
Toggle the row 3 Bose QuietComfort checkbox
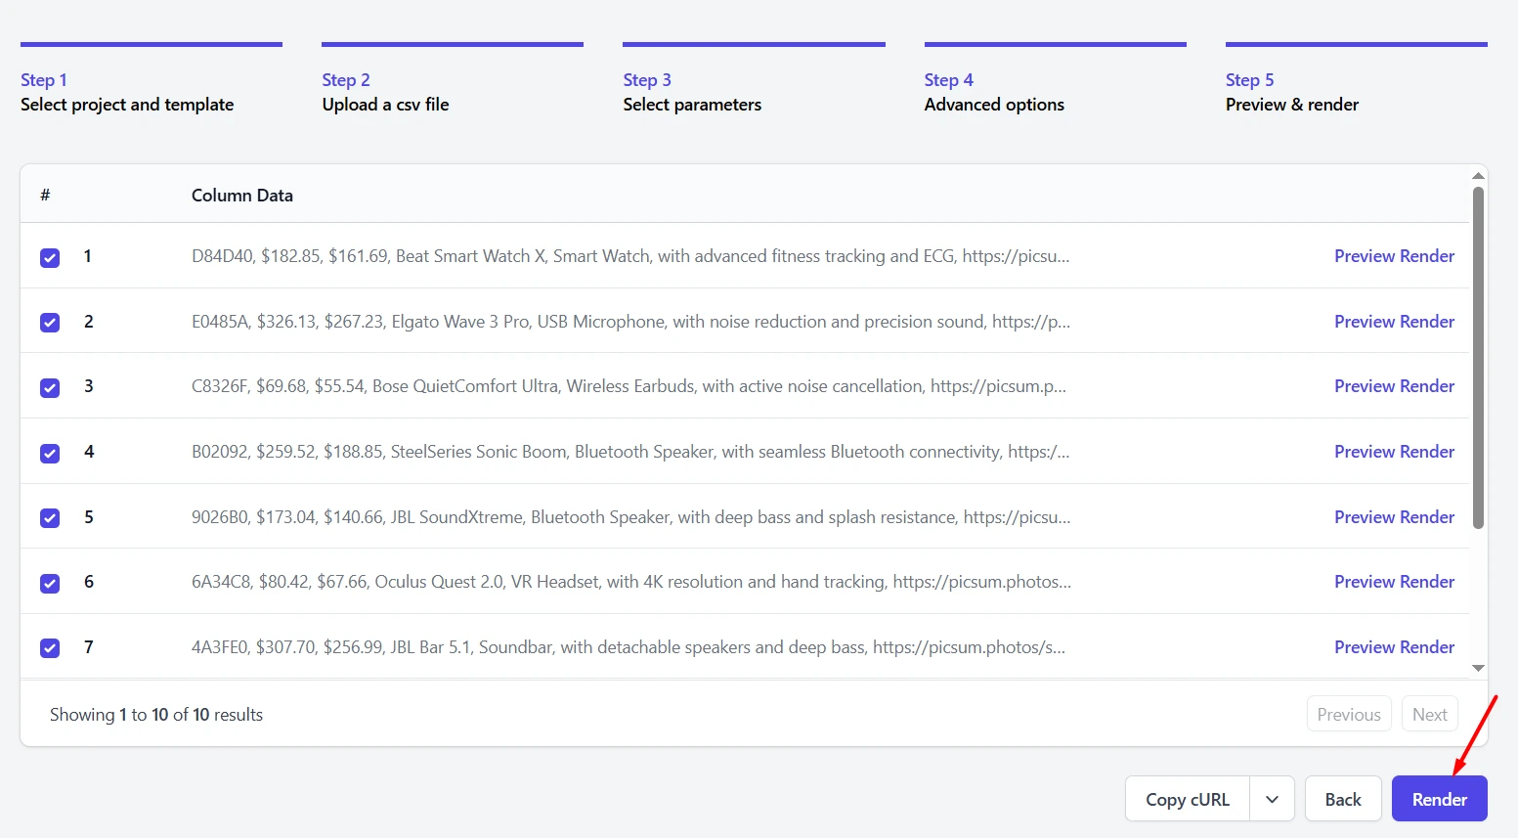[50, 387]
